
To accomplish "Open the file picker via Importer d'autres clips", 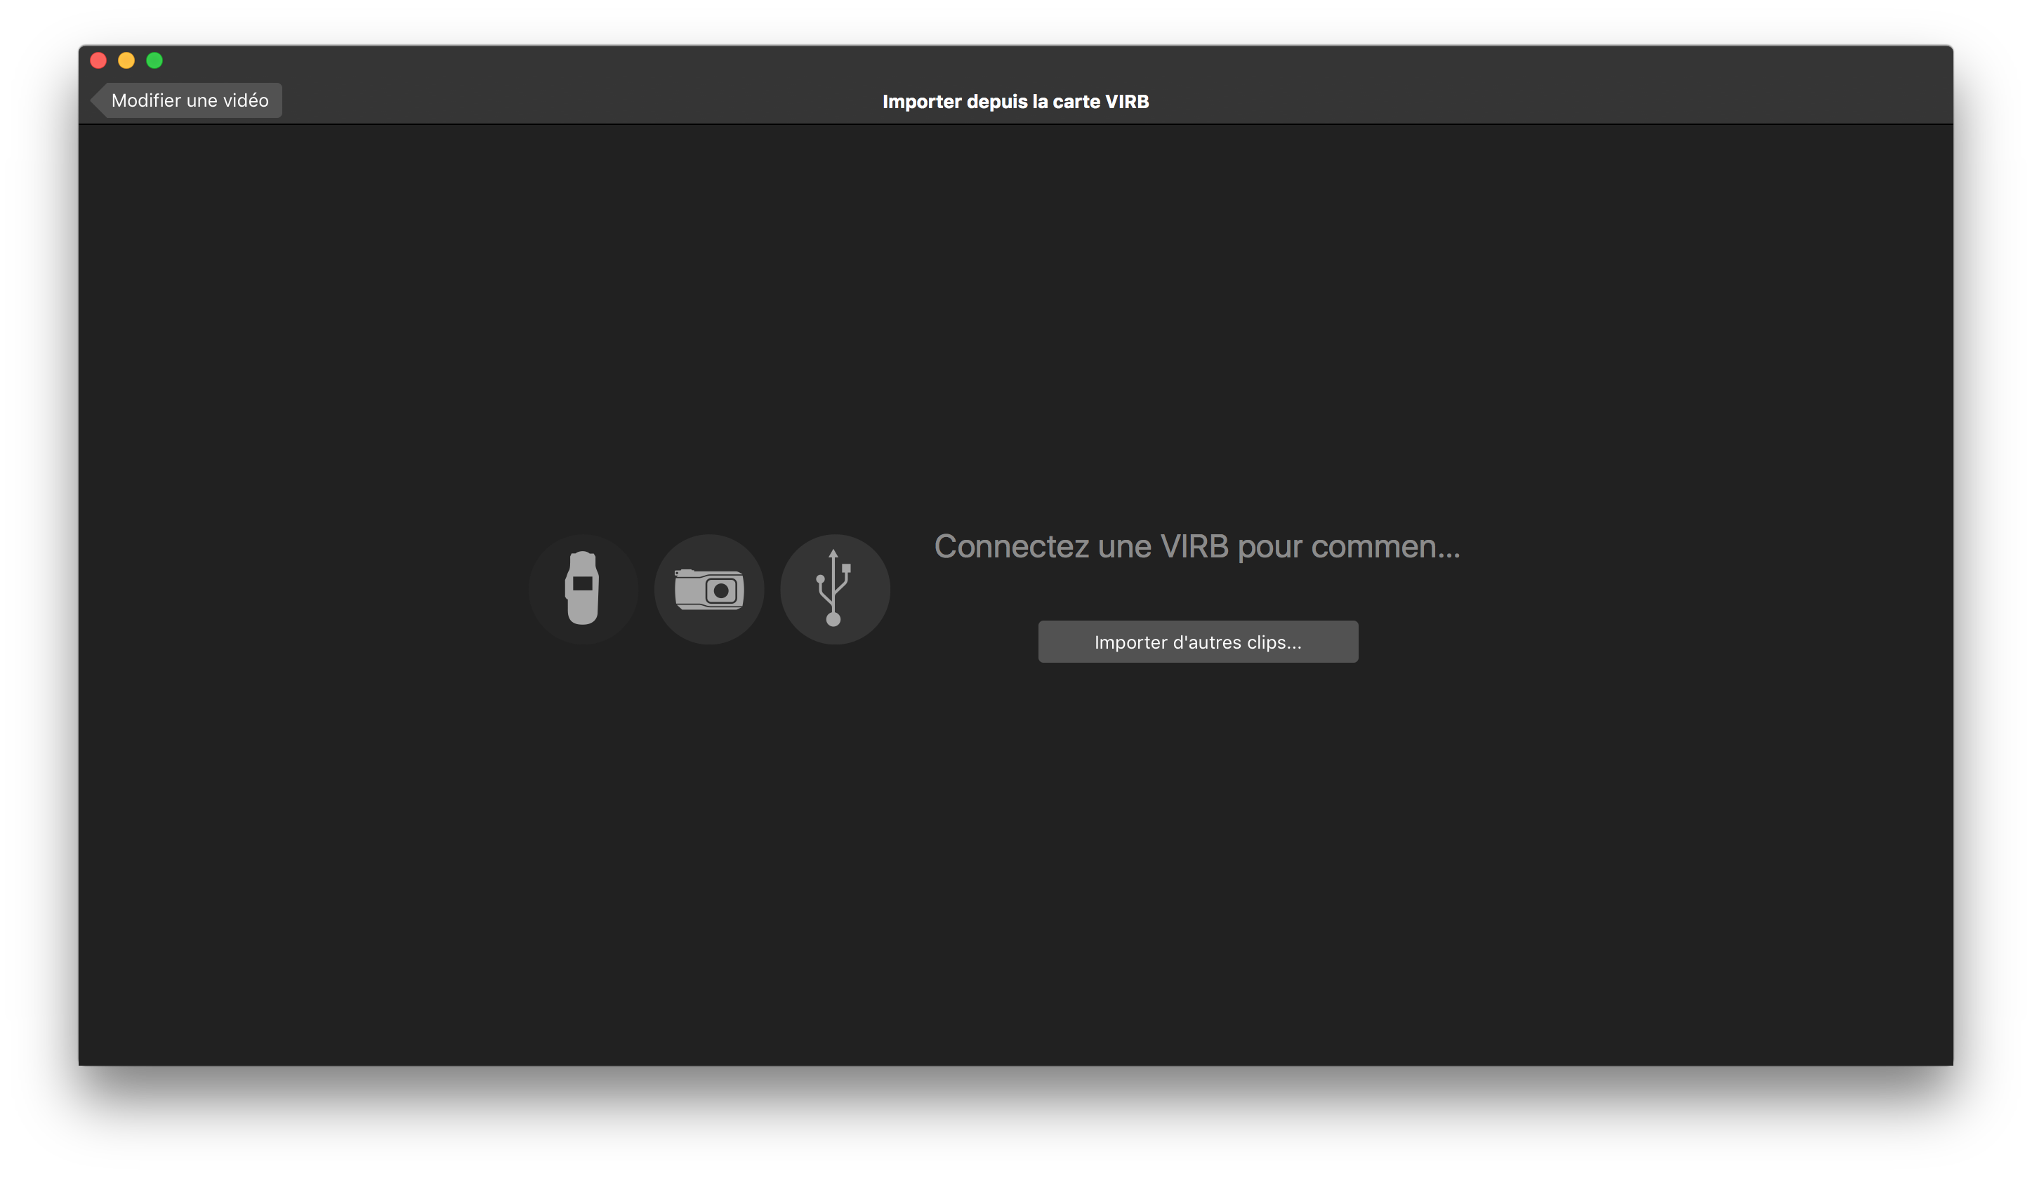I will coord(1197,642).
